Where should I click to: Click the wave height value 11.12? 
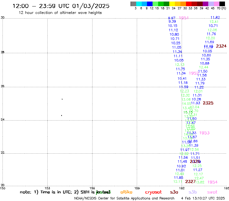173,30
